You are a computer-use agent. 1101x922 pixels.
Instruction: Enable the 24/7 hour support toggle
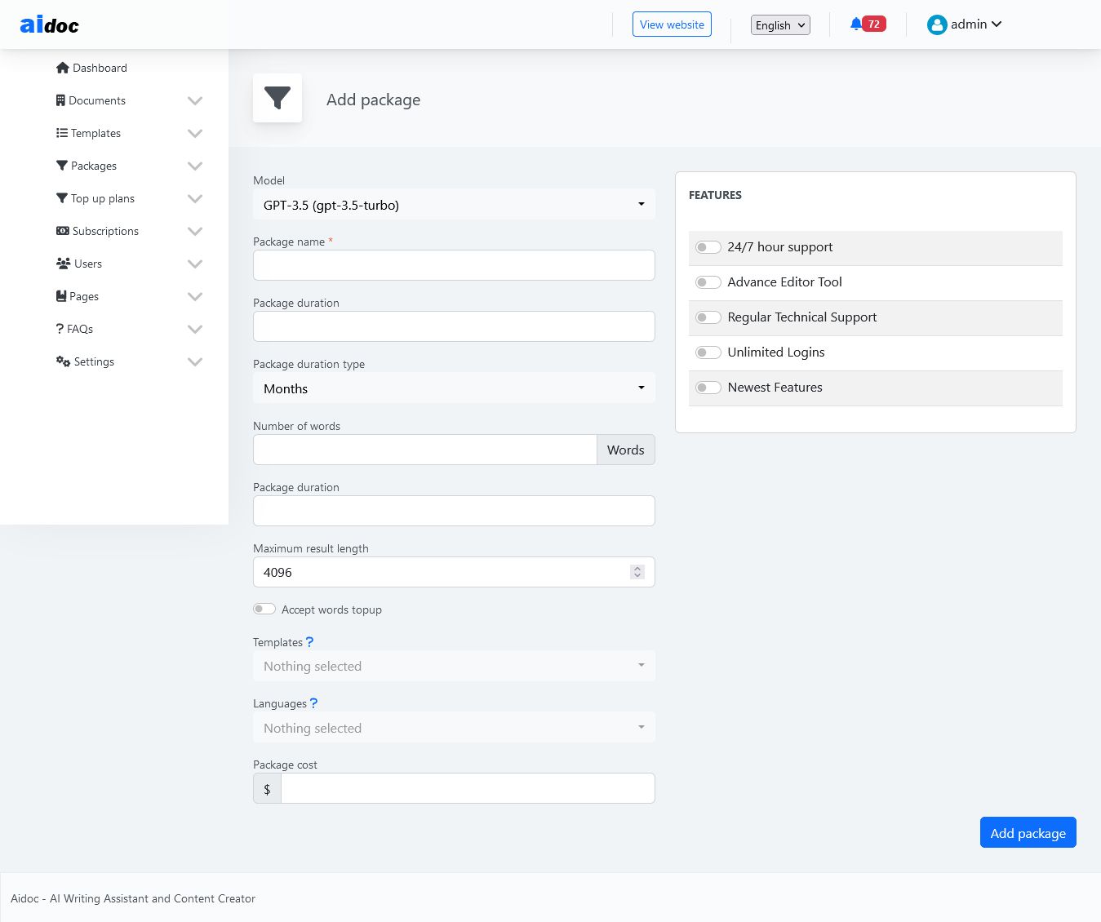coord(708,247)
